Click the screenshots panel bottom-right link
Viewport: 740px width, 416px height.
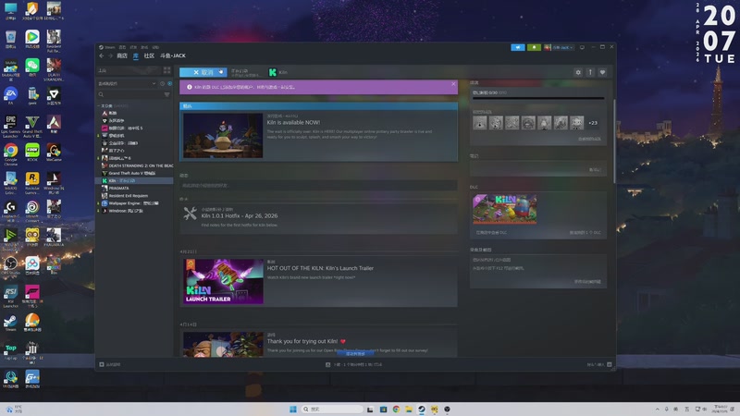(x=587, y=282)
